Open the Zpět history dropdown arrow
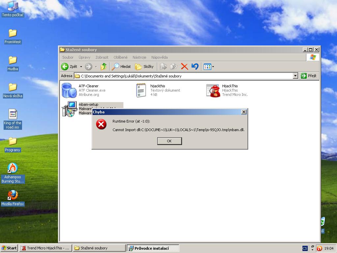Viewport: 337px width, 253px height. [81, 67]
